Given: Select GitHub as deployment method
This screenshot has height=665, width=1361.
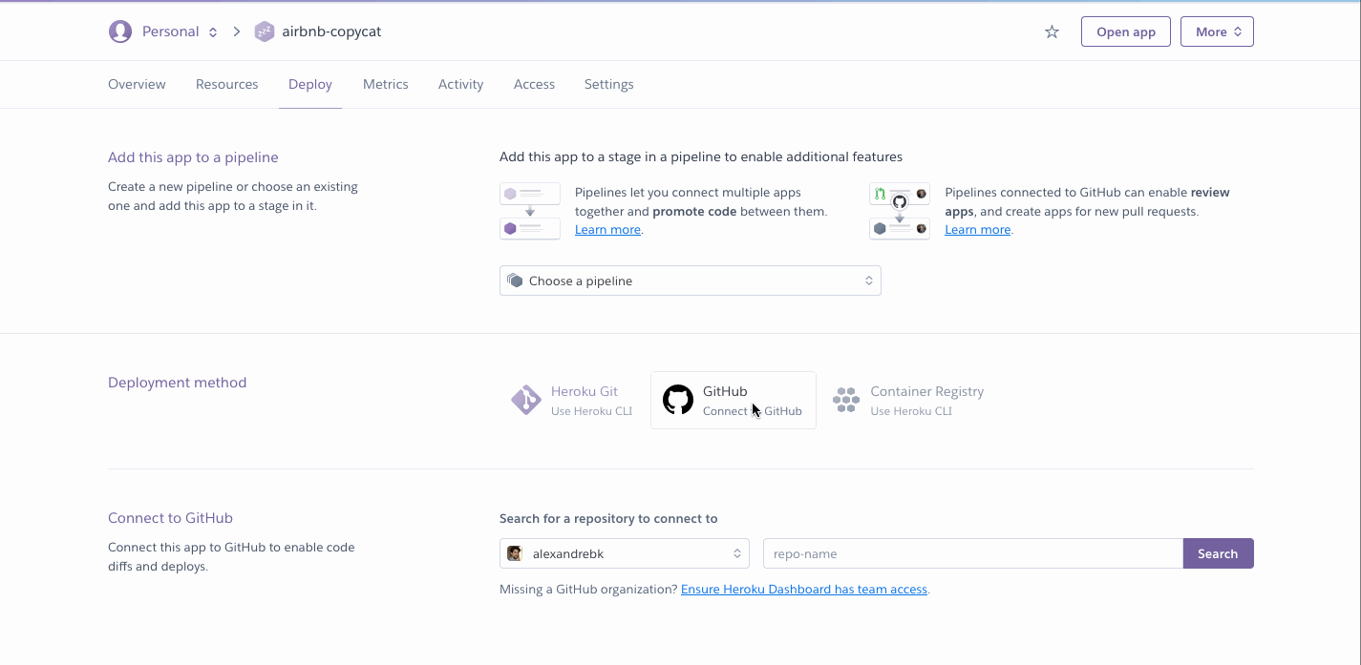Looking at the screenshot, I should pos(734,400).
